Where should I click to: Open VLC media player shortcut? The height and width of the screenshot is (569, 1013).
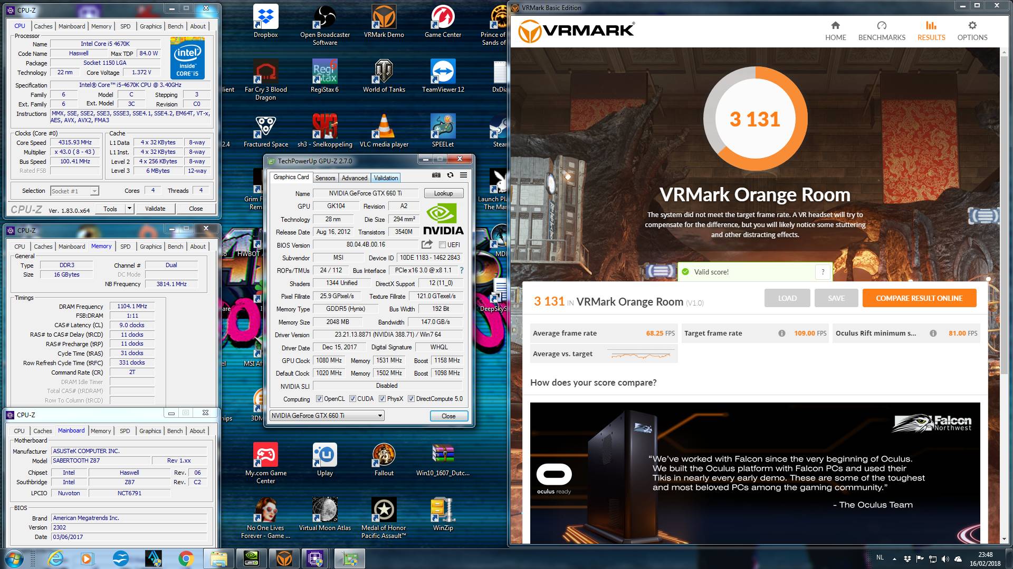[384, 131]
